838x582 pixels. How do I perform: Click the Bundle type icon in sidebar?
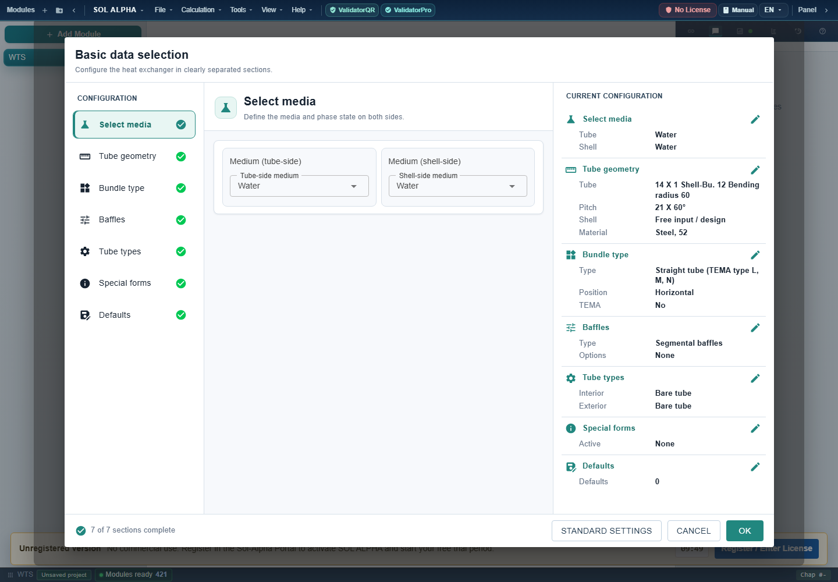coord(85,188)
